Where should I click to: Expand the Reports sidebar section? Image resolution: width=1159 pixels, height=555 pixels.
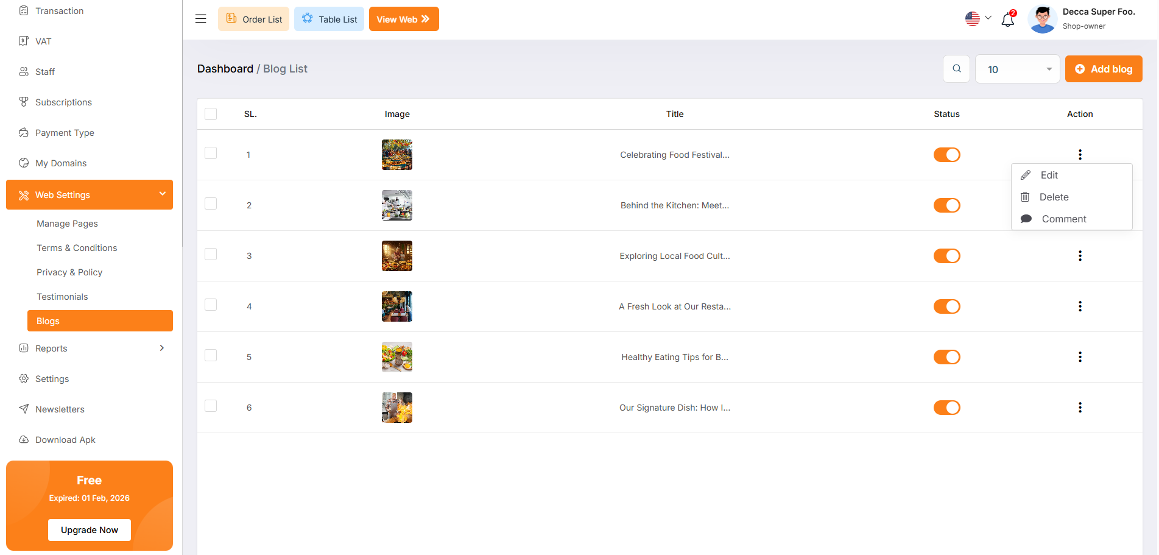(x=91, y=348)
